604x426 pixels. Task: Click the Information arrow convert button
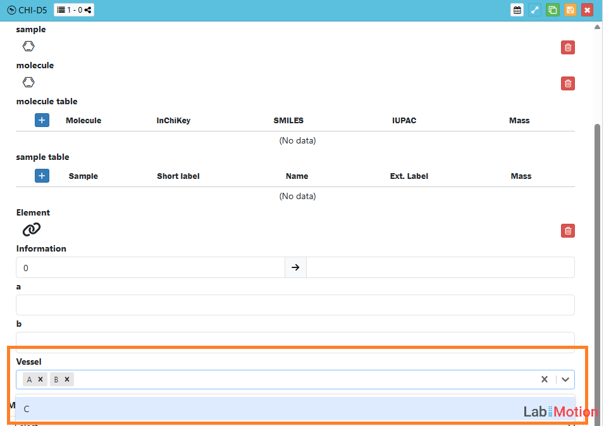(x=295, y=267)
